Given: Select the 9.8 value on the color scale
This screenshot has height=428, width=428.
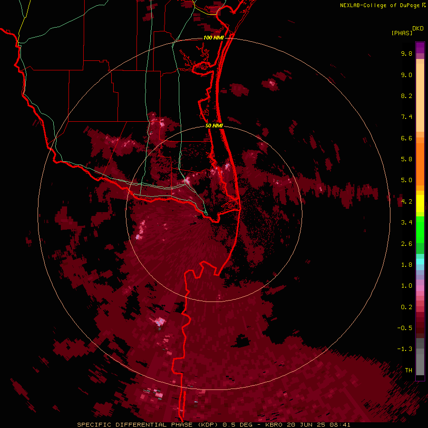Looking at the screenshot, I should tap(407, 53).
